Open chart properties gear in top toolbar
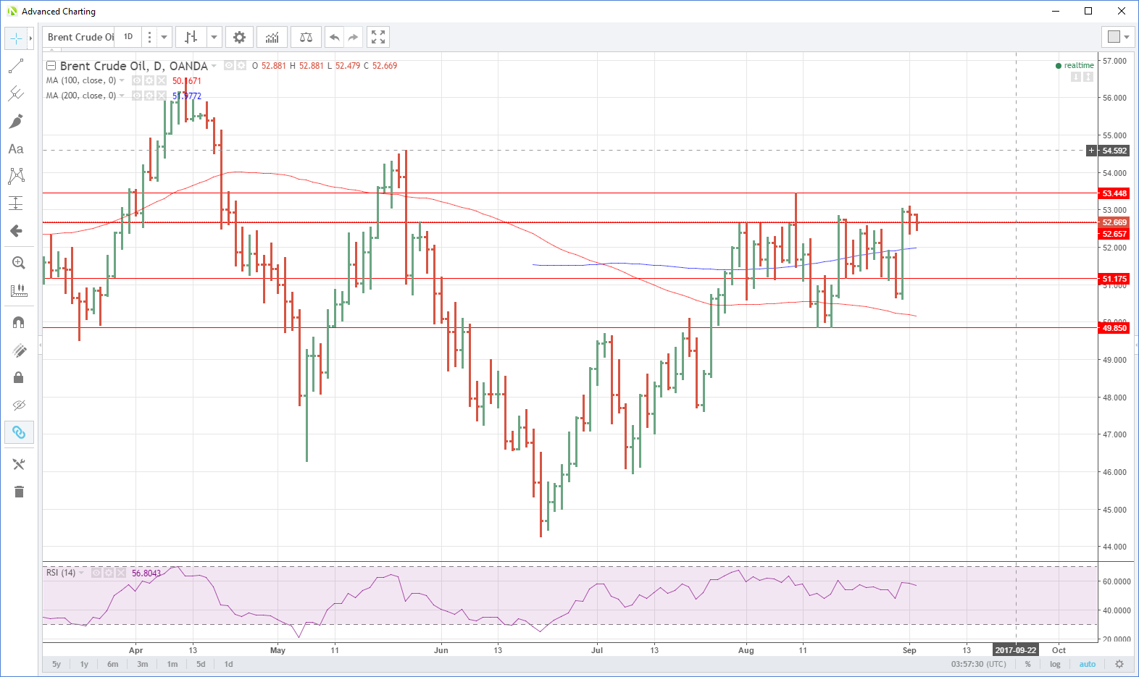The image size is (1139, 677). (x=239, y=37)
